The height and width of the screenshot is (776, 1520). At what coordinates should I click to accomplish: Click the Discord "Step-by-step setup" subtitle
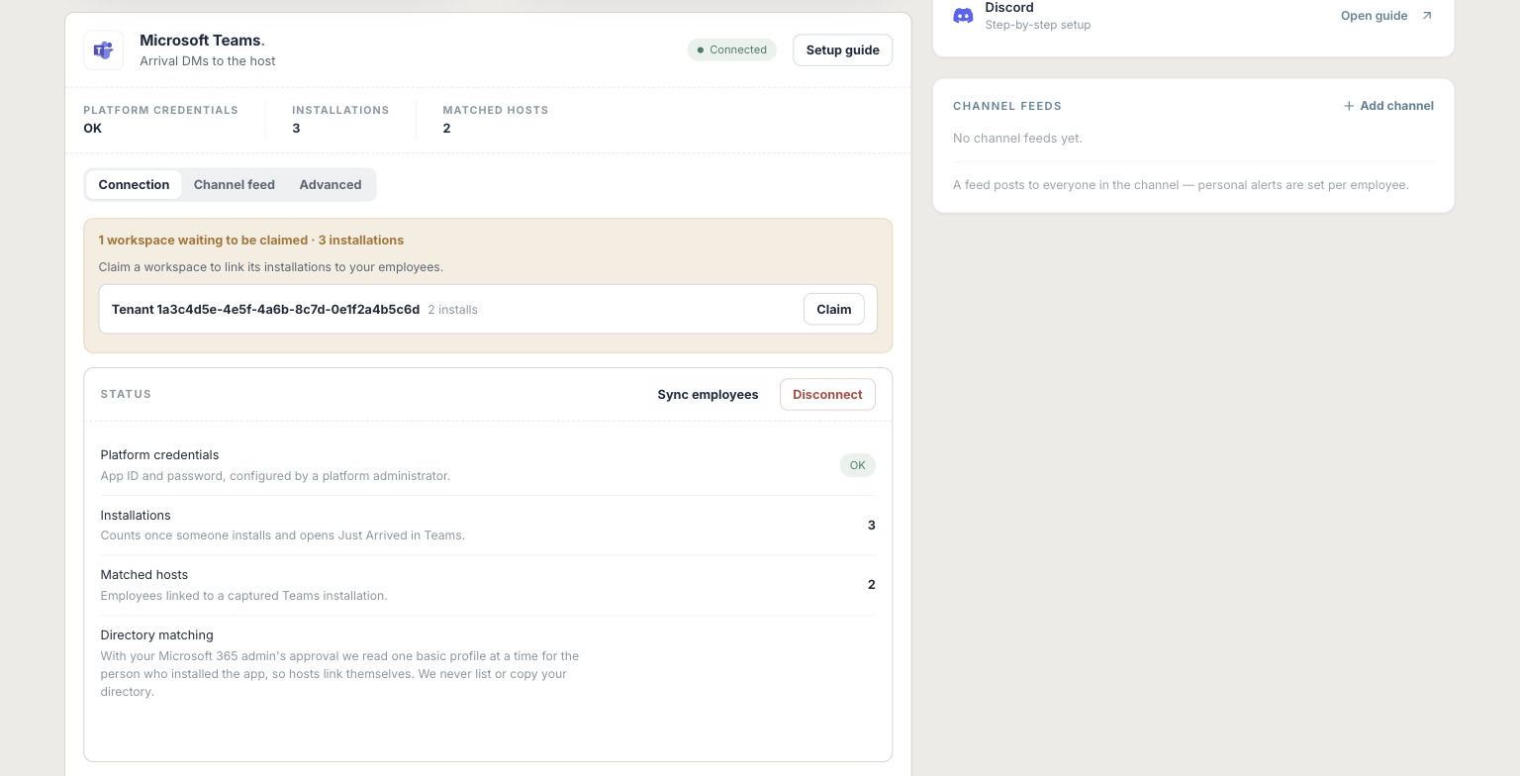(x=1037, y=25)
